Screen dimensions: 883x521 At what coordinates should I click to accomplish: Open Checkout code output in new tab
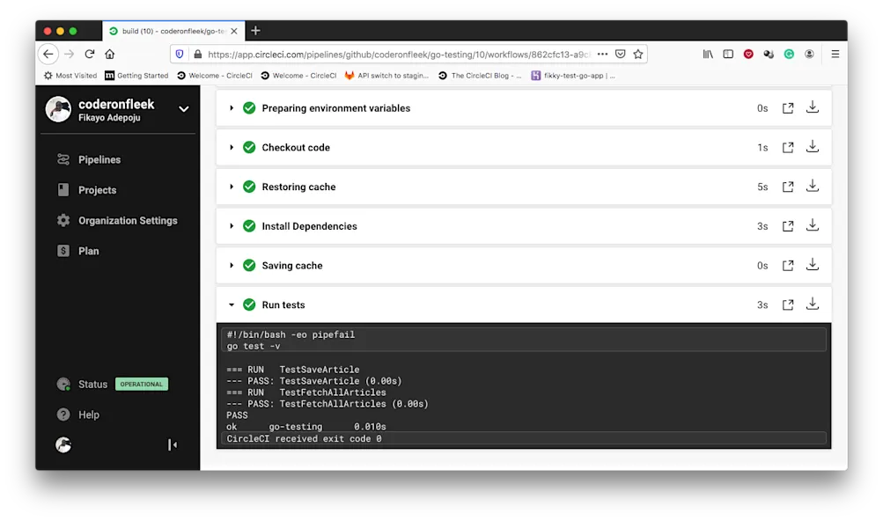[788, 148]
